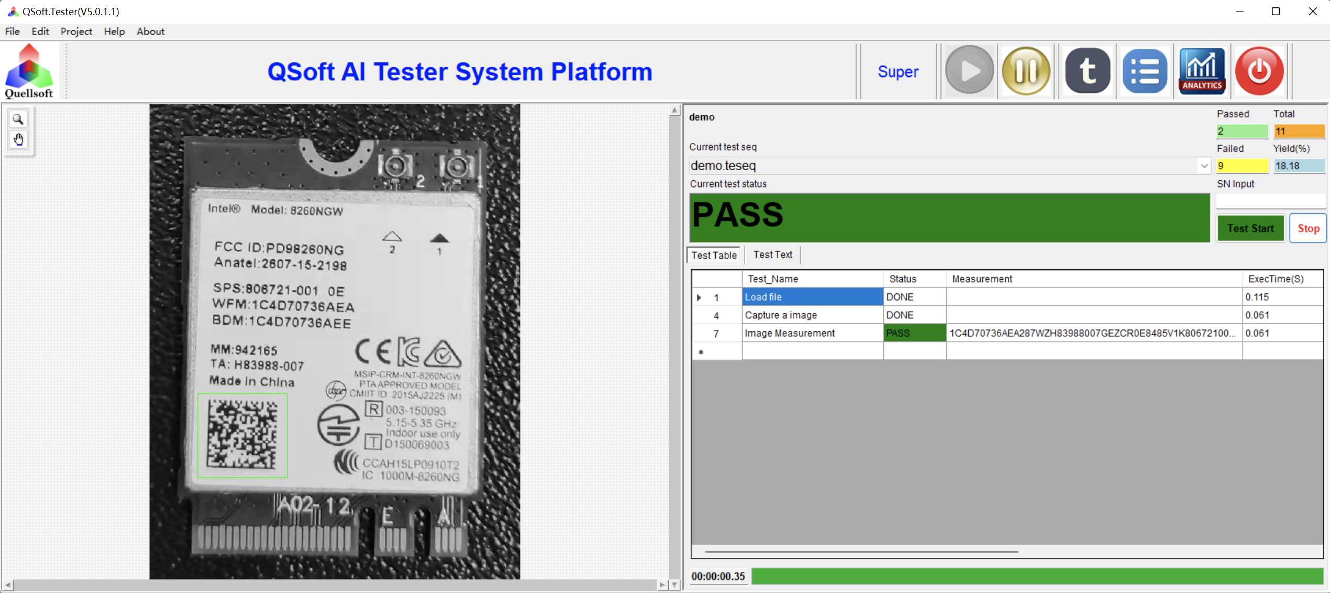Select the hand pan tool
This screenshot has height=593, width=1330.
point(18,139)
